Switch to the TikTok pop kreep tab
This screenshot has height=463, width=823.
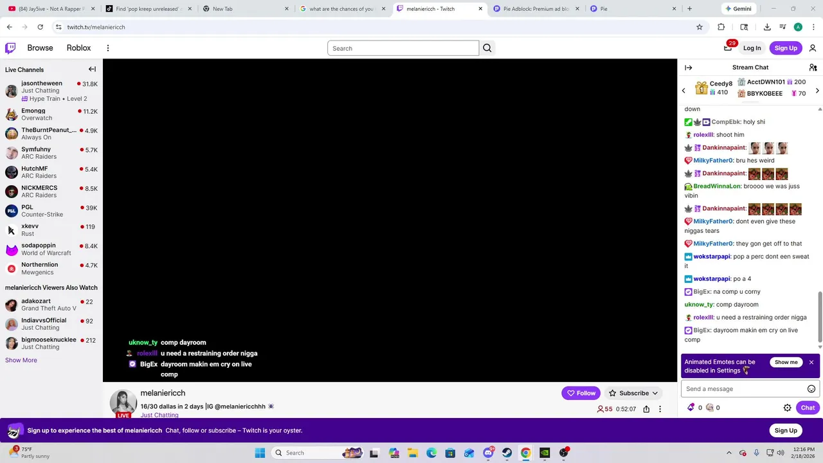click(149, 9)
